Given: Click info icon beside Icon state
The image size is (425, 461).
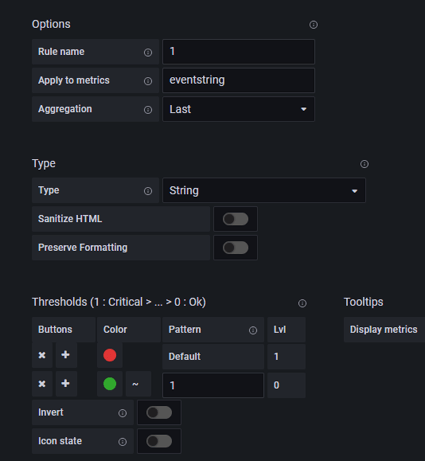Looking at the screenshot, I should click(122, 442).
